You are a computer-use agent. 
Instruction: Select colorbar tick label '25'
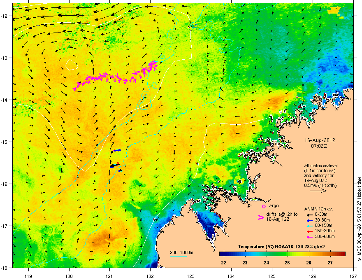click(288, 263)
